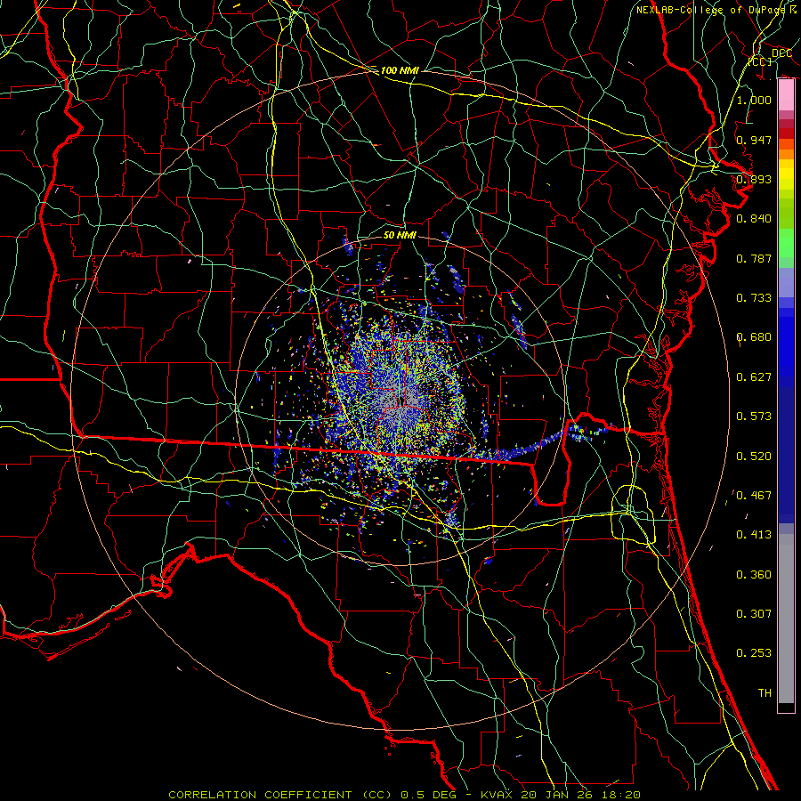Select the 0.947 scale value

point(754,140)
